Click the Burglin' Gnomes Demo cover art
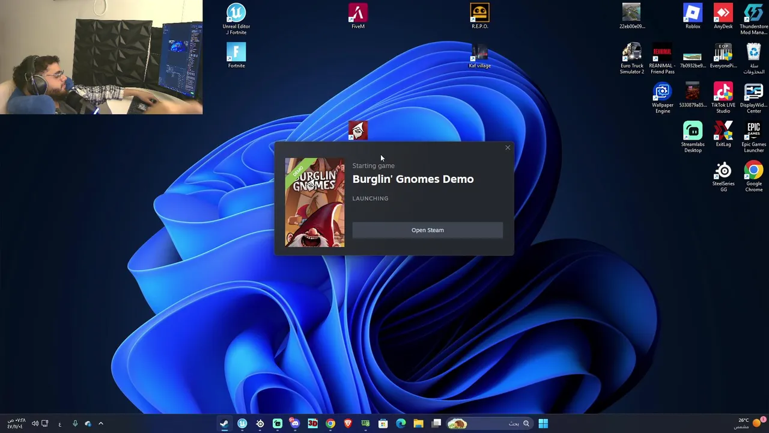Viewport: 769px width, 433px height. pos(315,203)
